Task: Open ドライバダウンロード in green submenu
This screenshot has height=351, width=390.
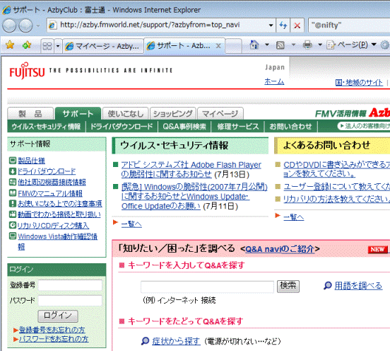Action: pos(122,127)
